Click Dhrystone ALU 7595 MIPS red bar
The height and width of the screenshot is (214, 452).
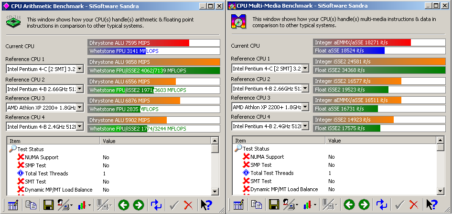coord(139,43)
